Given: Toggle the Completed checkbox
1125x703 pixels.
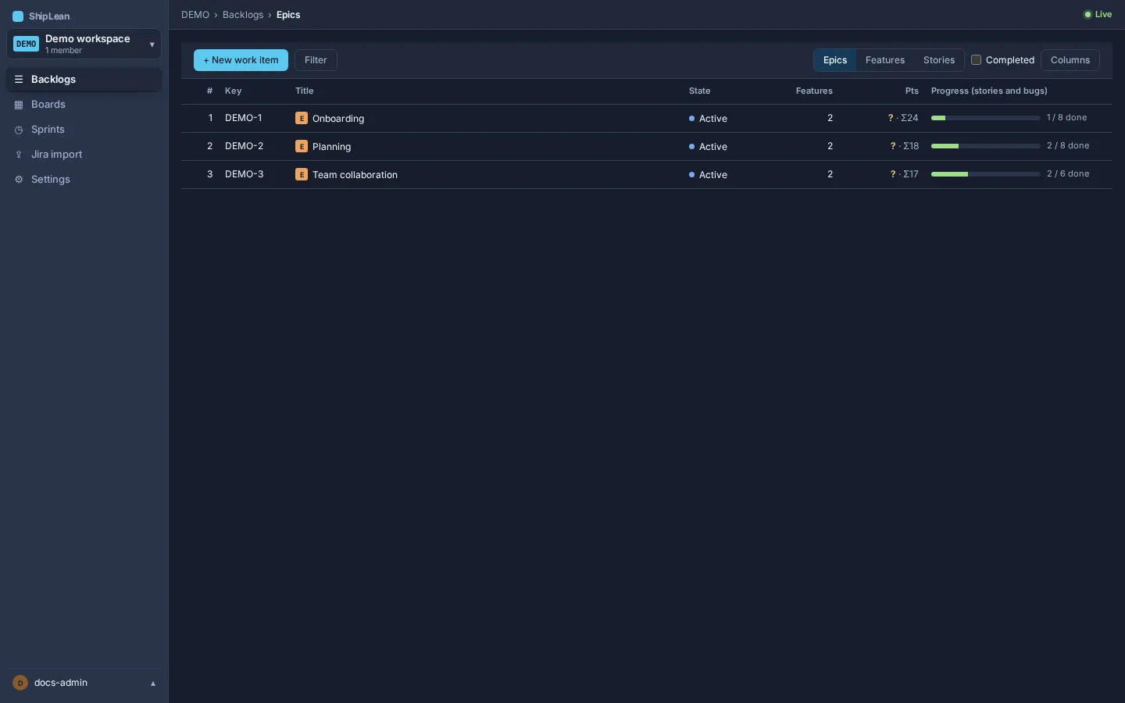Looking at the screenshot, I should (x=976, y=59).
